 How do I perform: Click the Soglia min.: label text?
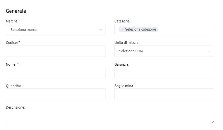coord(124,86)
